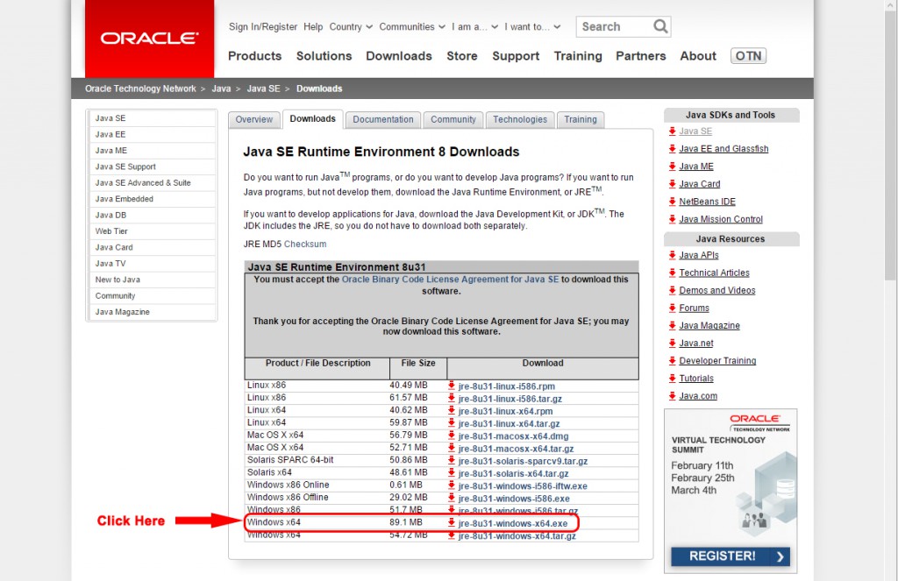The height and width of the screenshot is (581, 898).
Task: Click red arrow icon beside Technical Articles
Action: (673, 273)
